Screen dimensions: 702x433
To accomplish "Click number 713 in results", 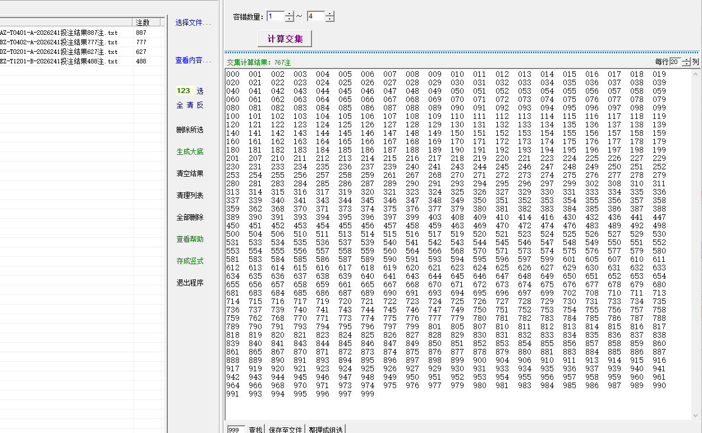I will (x=659, y=293).
